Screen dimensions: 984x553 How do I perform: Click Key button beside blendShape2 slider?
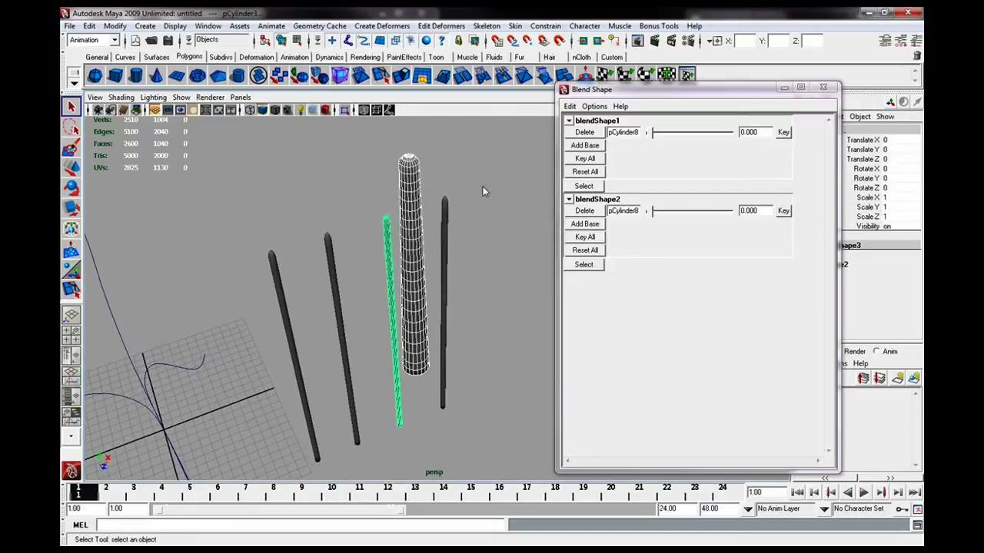pyautogui.click(x=783, y=210)
